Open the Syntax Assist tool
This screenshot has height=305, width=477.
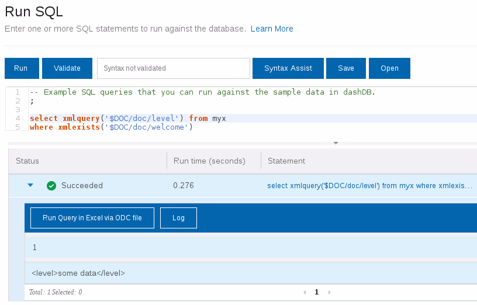tap(288, 68)
